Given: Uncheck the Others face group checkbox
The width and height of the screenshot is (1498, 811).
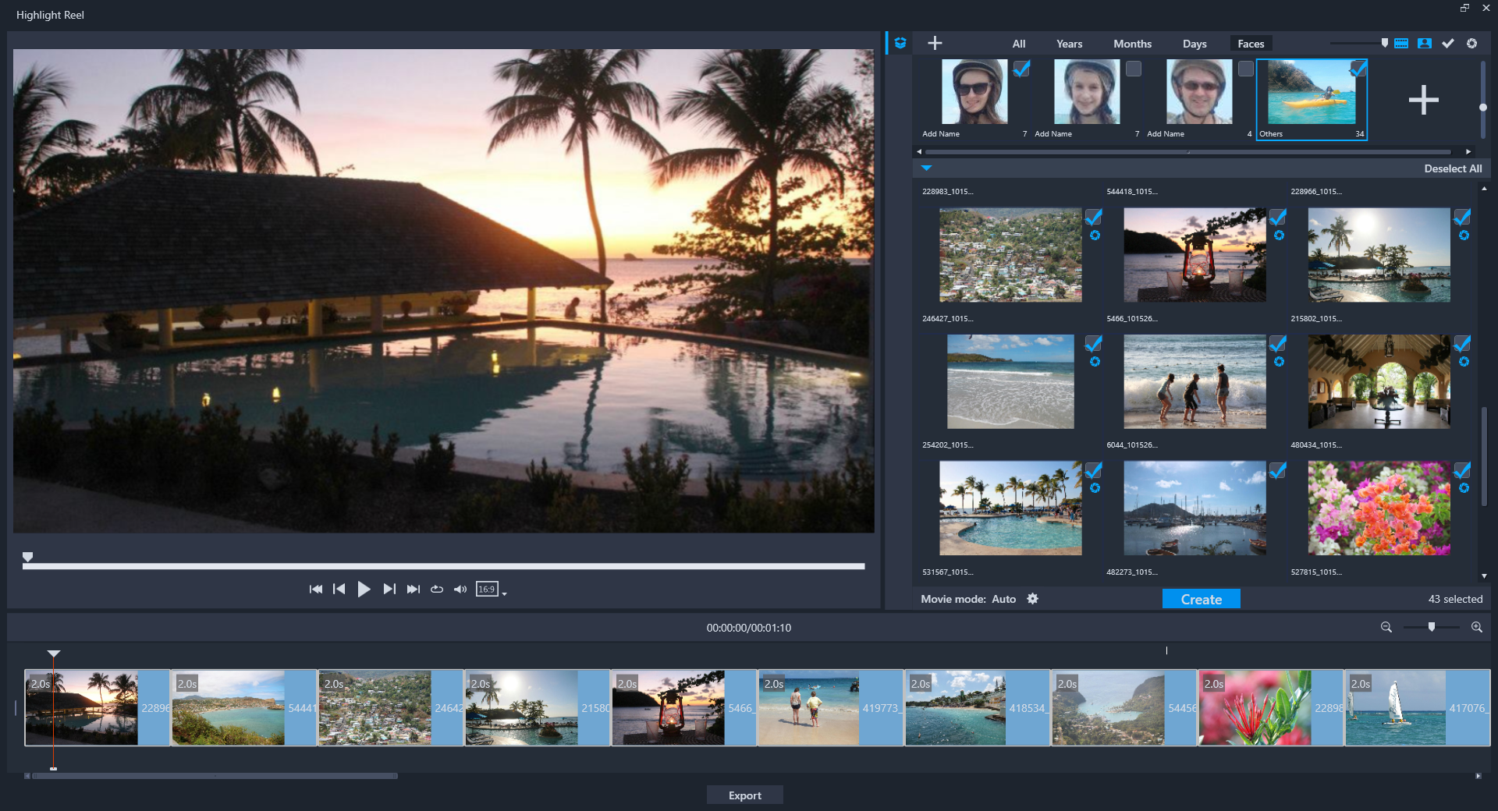Looking at the screenshot, I should click(x=1358, y=69).
